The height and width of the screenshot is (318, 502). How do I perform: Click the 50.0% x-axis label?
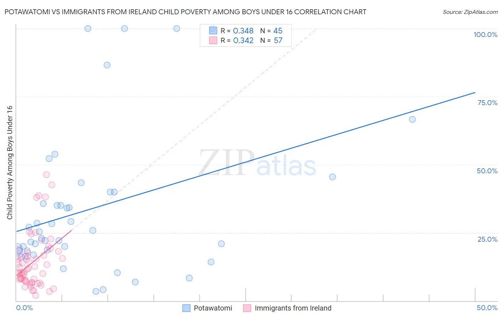coord(487,308)
